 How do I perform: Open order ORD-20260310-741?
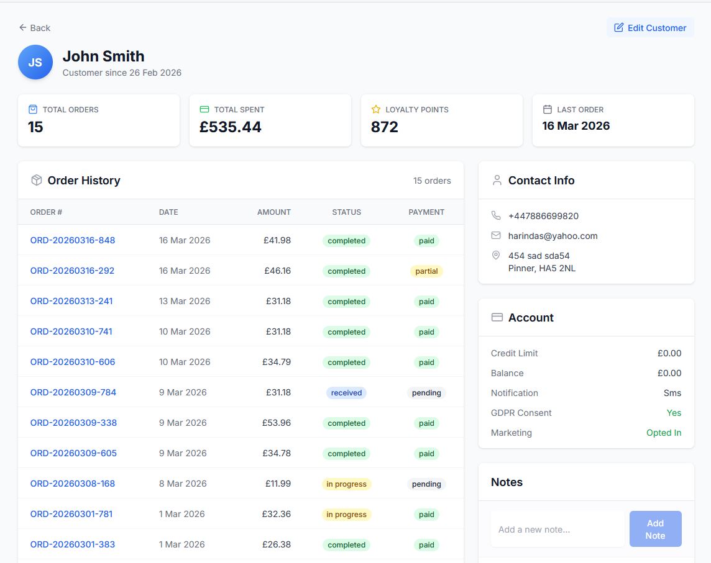71,331
